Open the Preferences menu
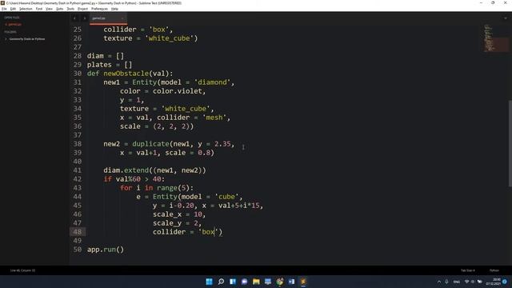512x288 pixels. click(99, 9)
